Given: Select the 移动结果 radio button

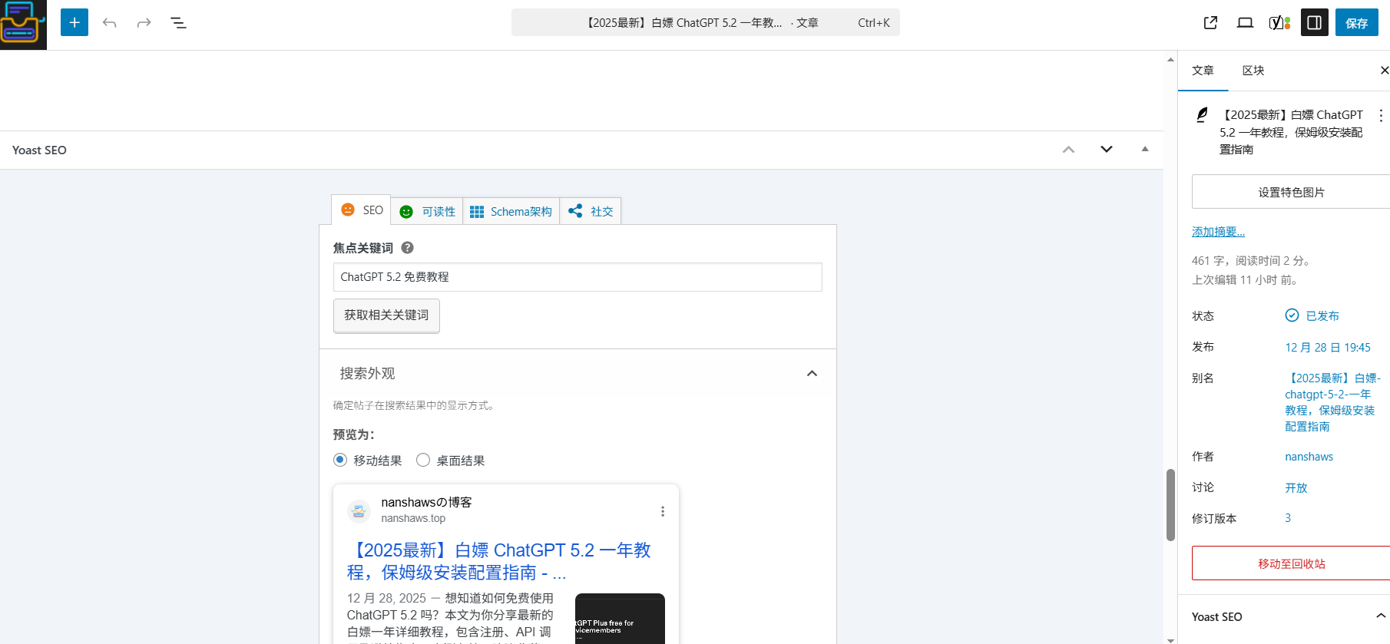Looking at the screenshot, I should click(x=340, y=460).
